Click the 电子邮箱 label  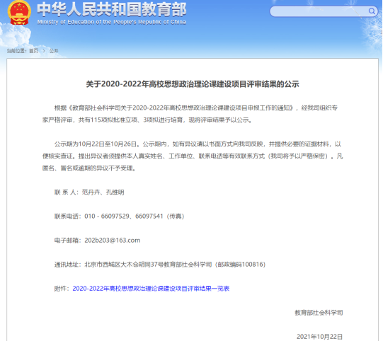point(68,241)
